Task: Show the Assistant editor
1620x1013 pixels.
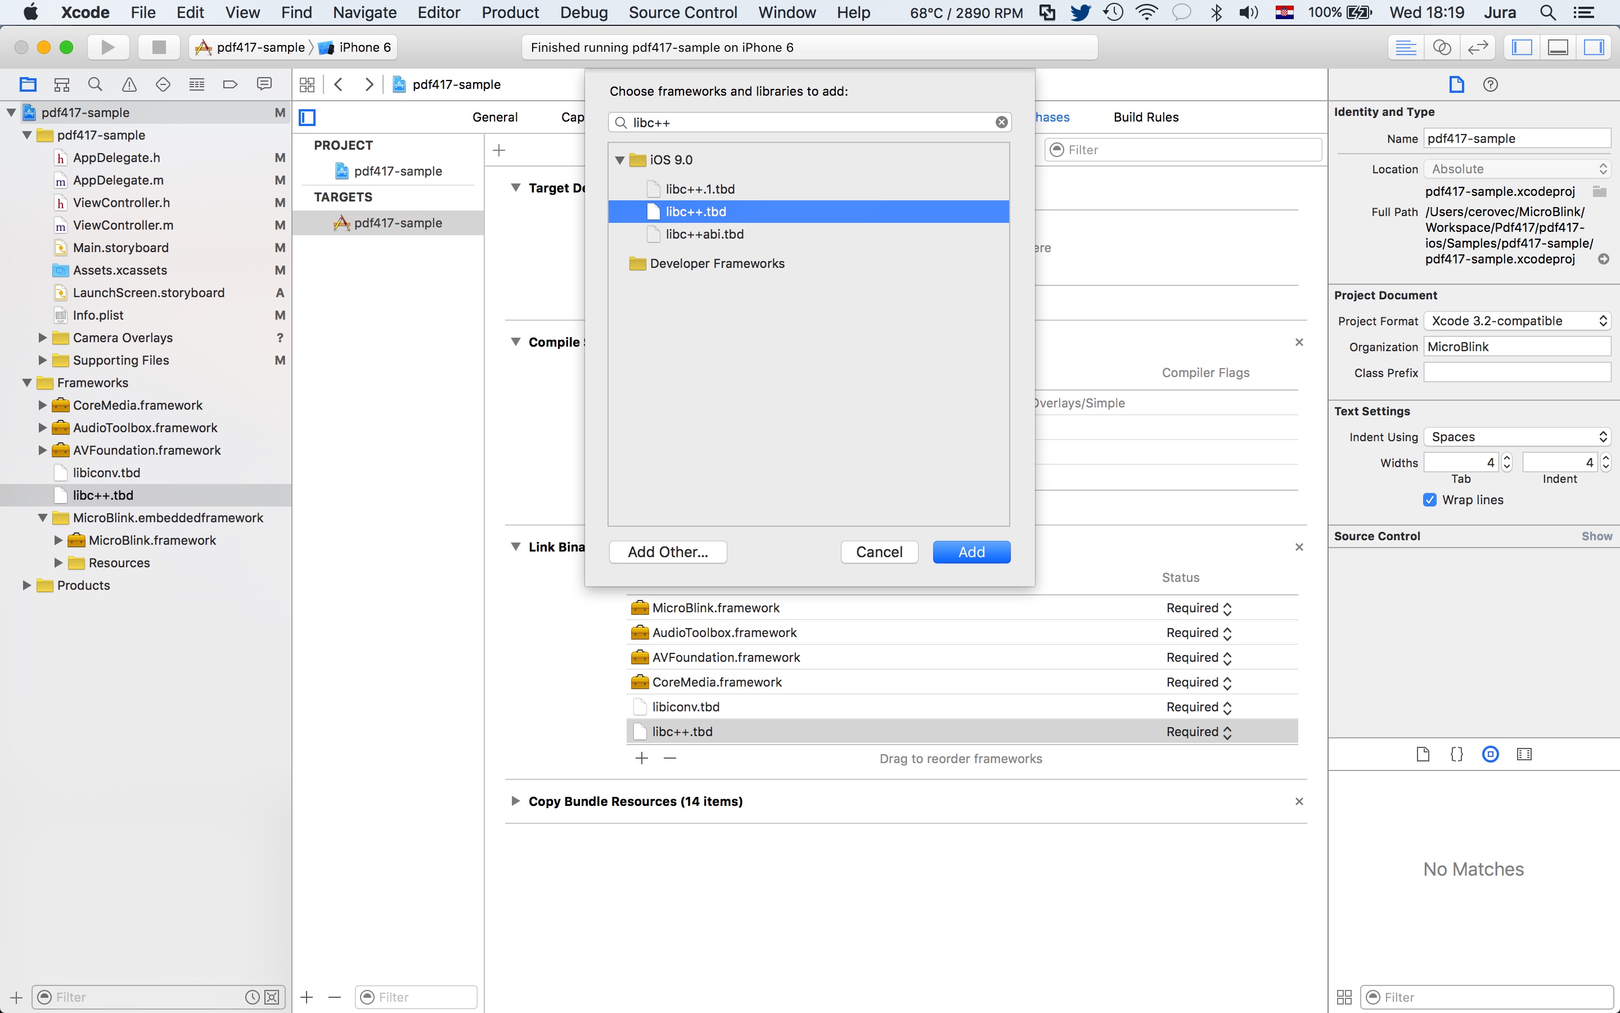Action: (x=1441, y=47)
